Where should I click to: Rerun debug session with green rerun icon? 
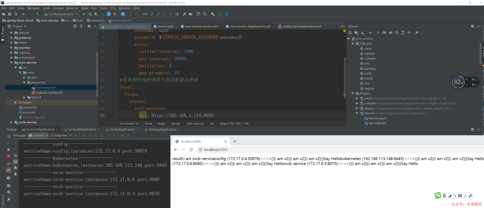[x=9, y=136]
